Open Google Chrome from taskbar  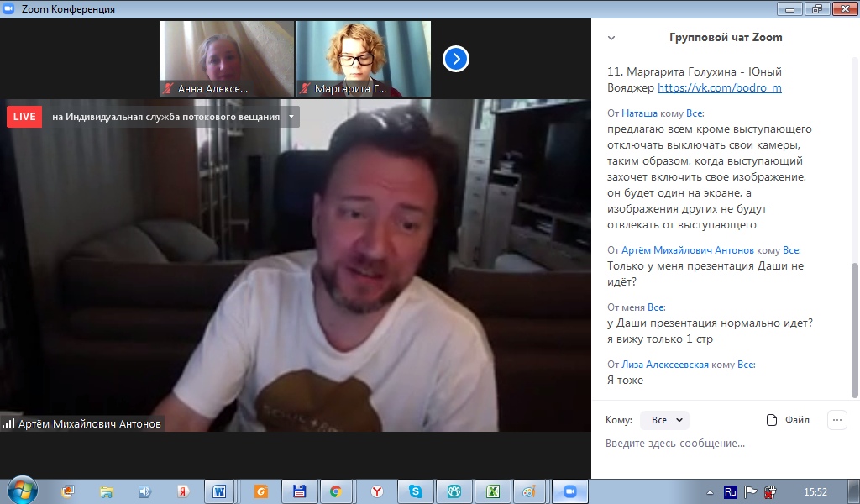[335, 491]
